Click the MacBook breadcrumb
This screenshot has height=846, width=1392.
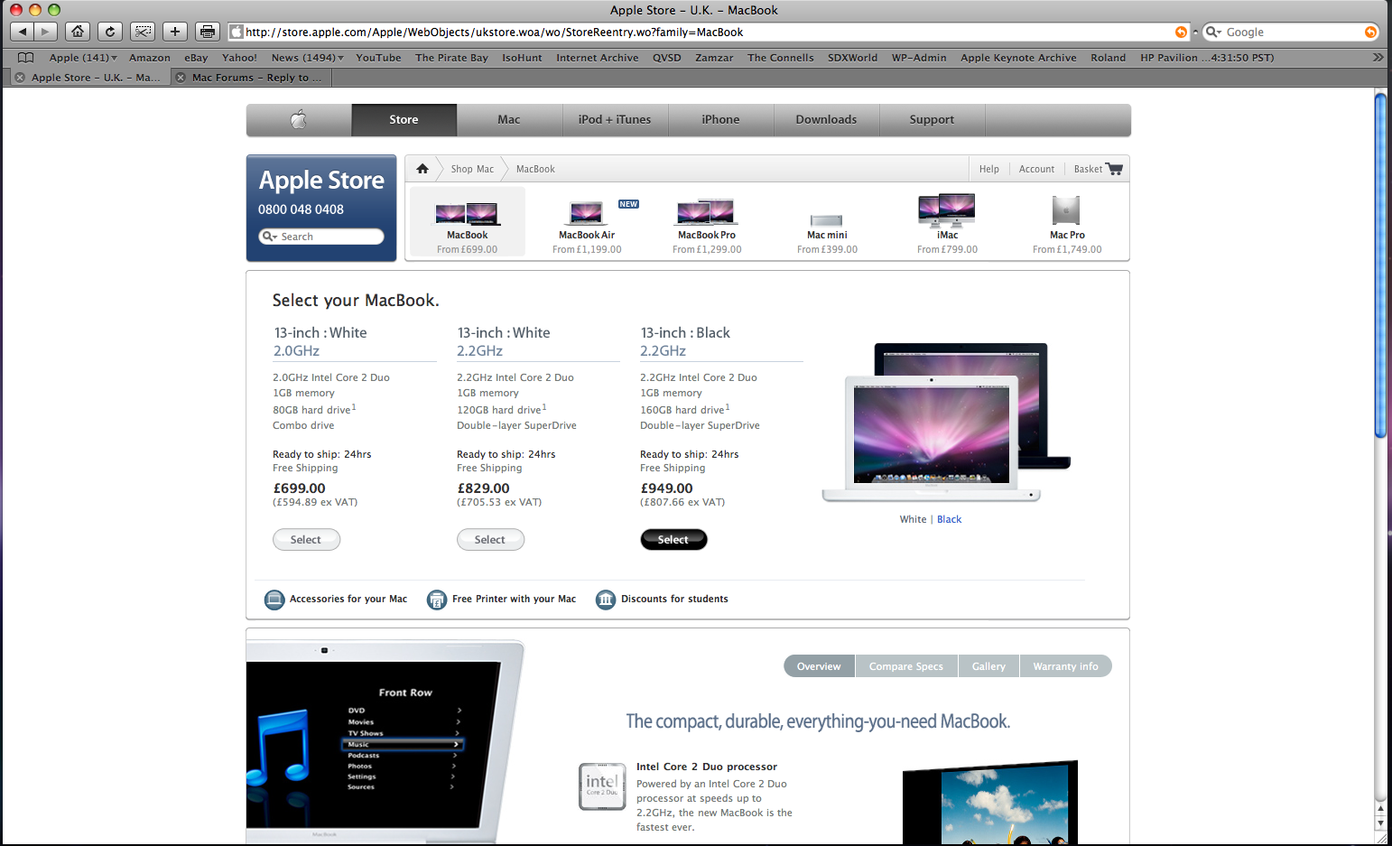click(535, 169)
